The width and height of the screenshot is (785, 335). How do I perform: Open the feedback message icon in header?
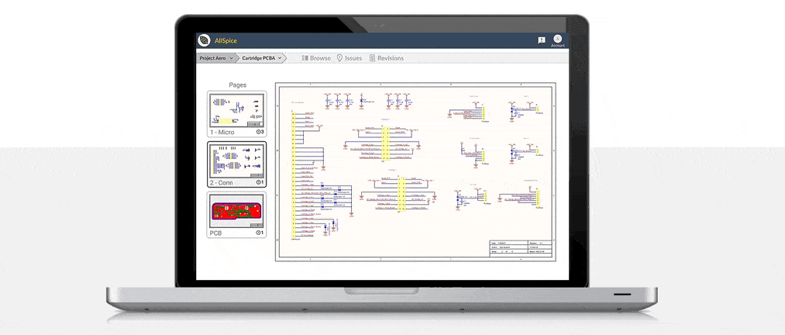point(541,40)
